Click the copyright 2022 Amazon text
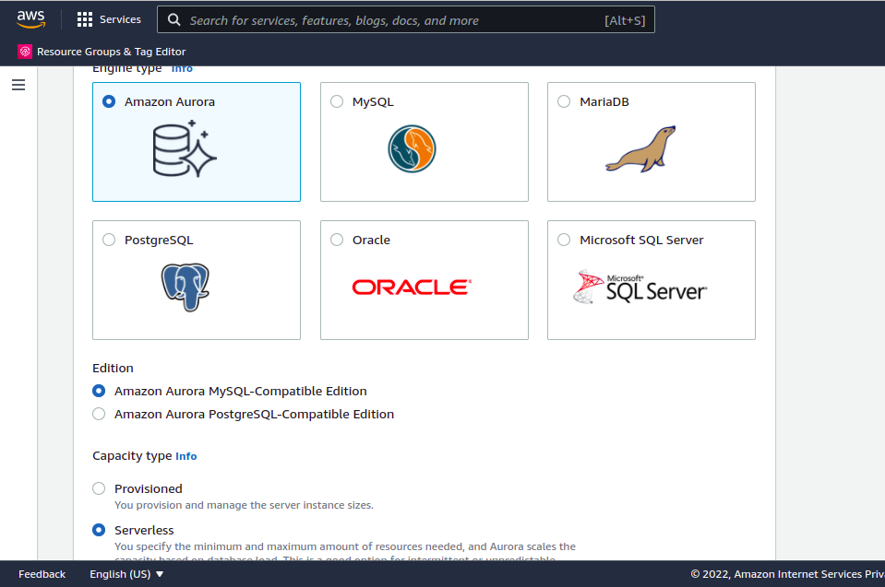885x587 pixels. click(x=787, y=574)
